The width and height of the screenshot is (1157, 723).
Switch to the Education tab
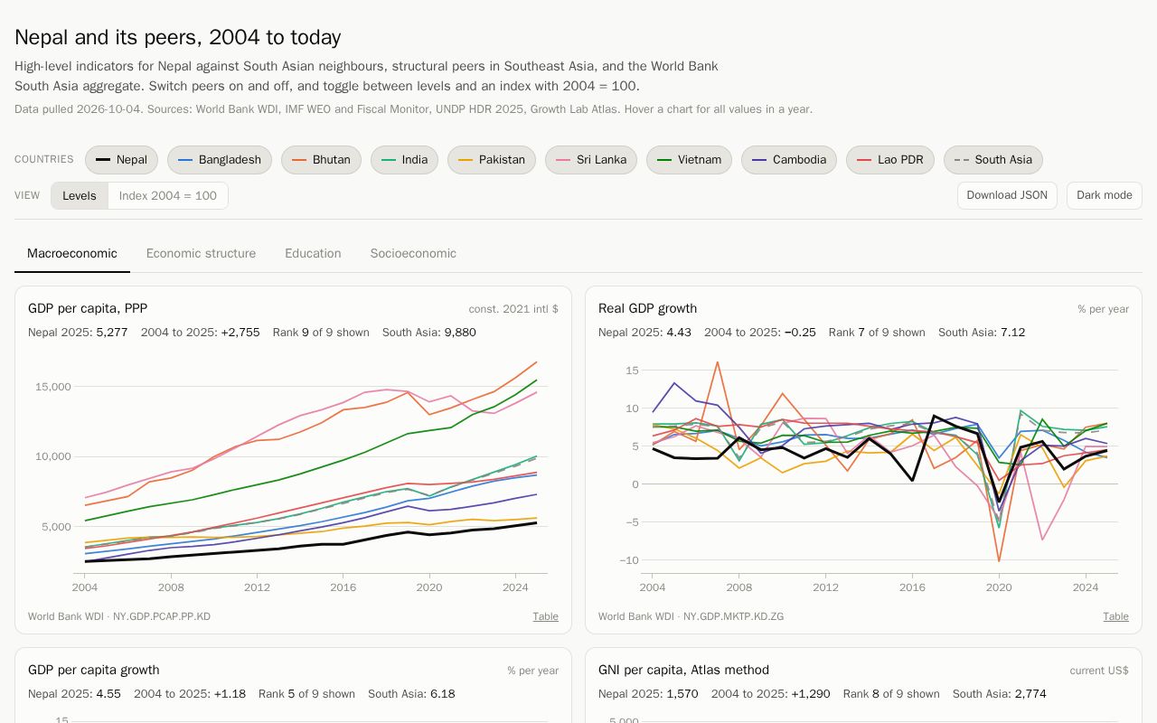313,254
